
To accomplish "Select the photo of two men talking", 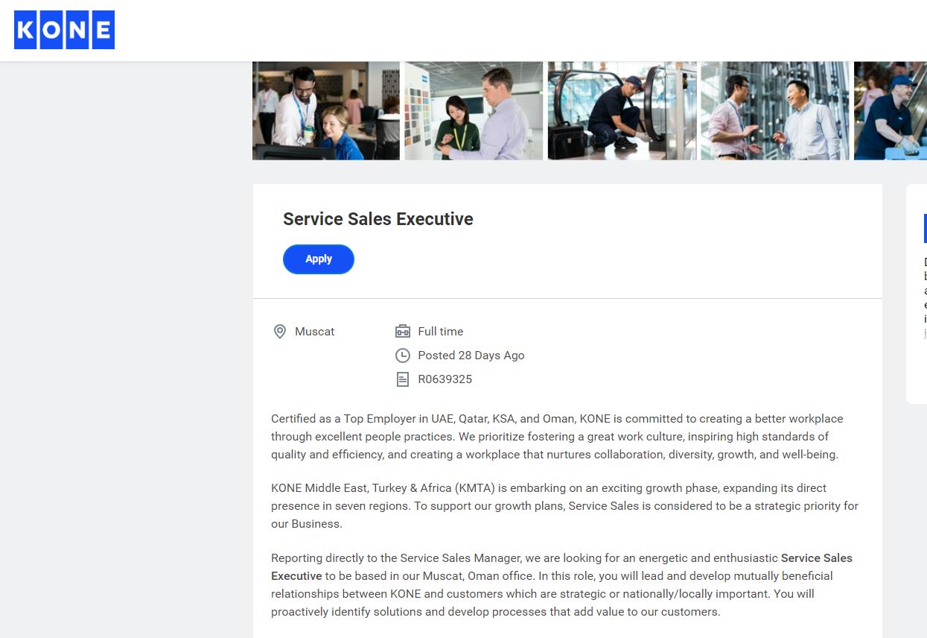I will pos(775,110).
